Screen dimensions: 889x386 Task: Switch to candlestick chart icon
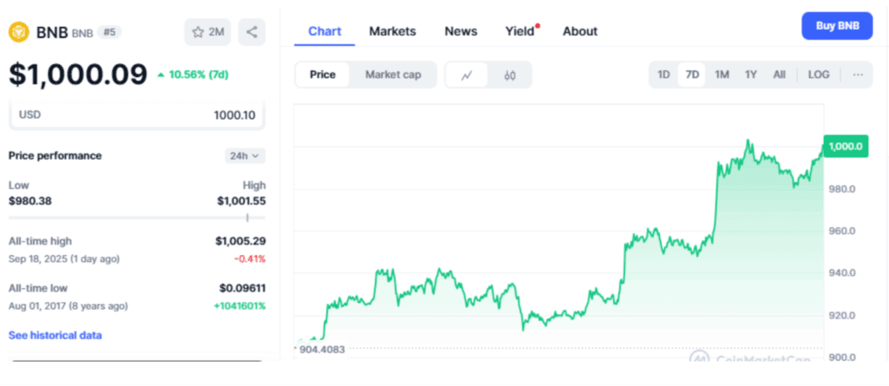click(510, 75)
